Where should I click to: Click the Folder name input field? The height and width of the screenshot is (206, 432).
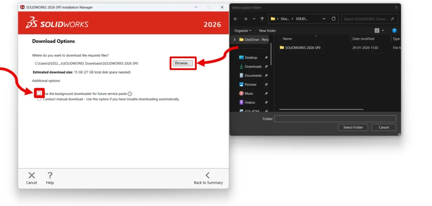pos(335,119)
